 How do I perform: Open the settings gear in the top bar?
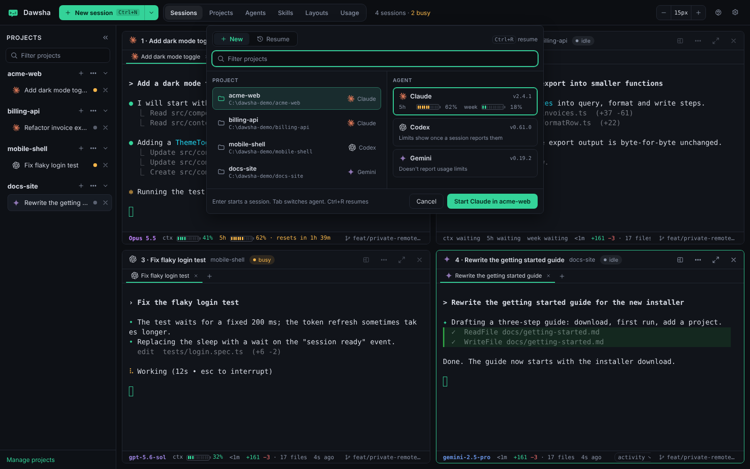tap(735, 13)
